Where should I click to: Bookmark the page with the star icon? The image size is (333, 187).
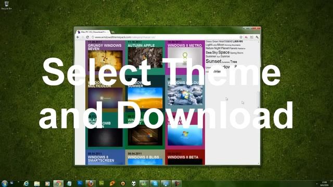[x=241, y=37]
